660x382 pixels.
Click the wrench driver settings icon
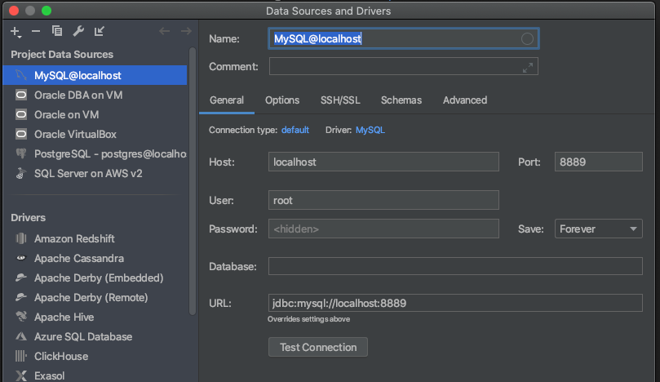pos(78,31)
